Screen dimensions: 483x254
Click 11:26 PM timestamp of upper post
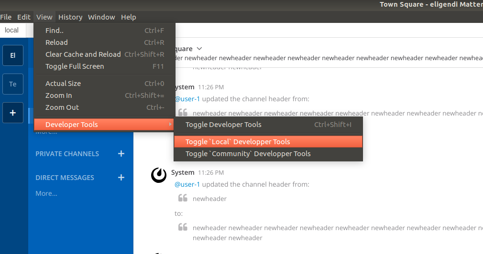(x=211, y=87)
